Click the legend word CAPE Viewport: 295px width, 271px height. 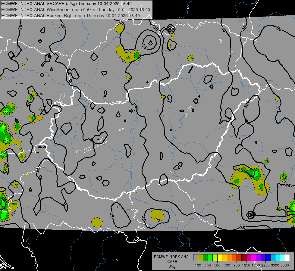coord(172,262)
